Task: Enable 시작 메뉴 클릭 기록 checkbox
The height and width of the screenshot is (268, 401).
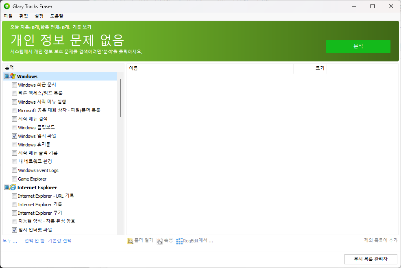Action: click(14, 153)
